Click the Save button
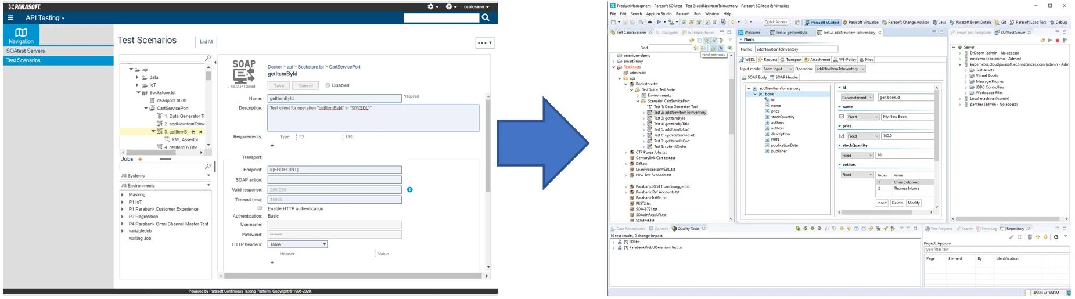This screenshot has width=1075, height=299. tap(279, 85)
